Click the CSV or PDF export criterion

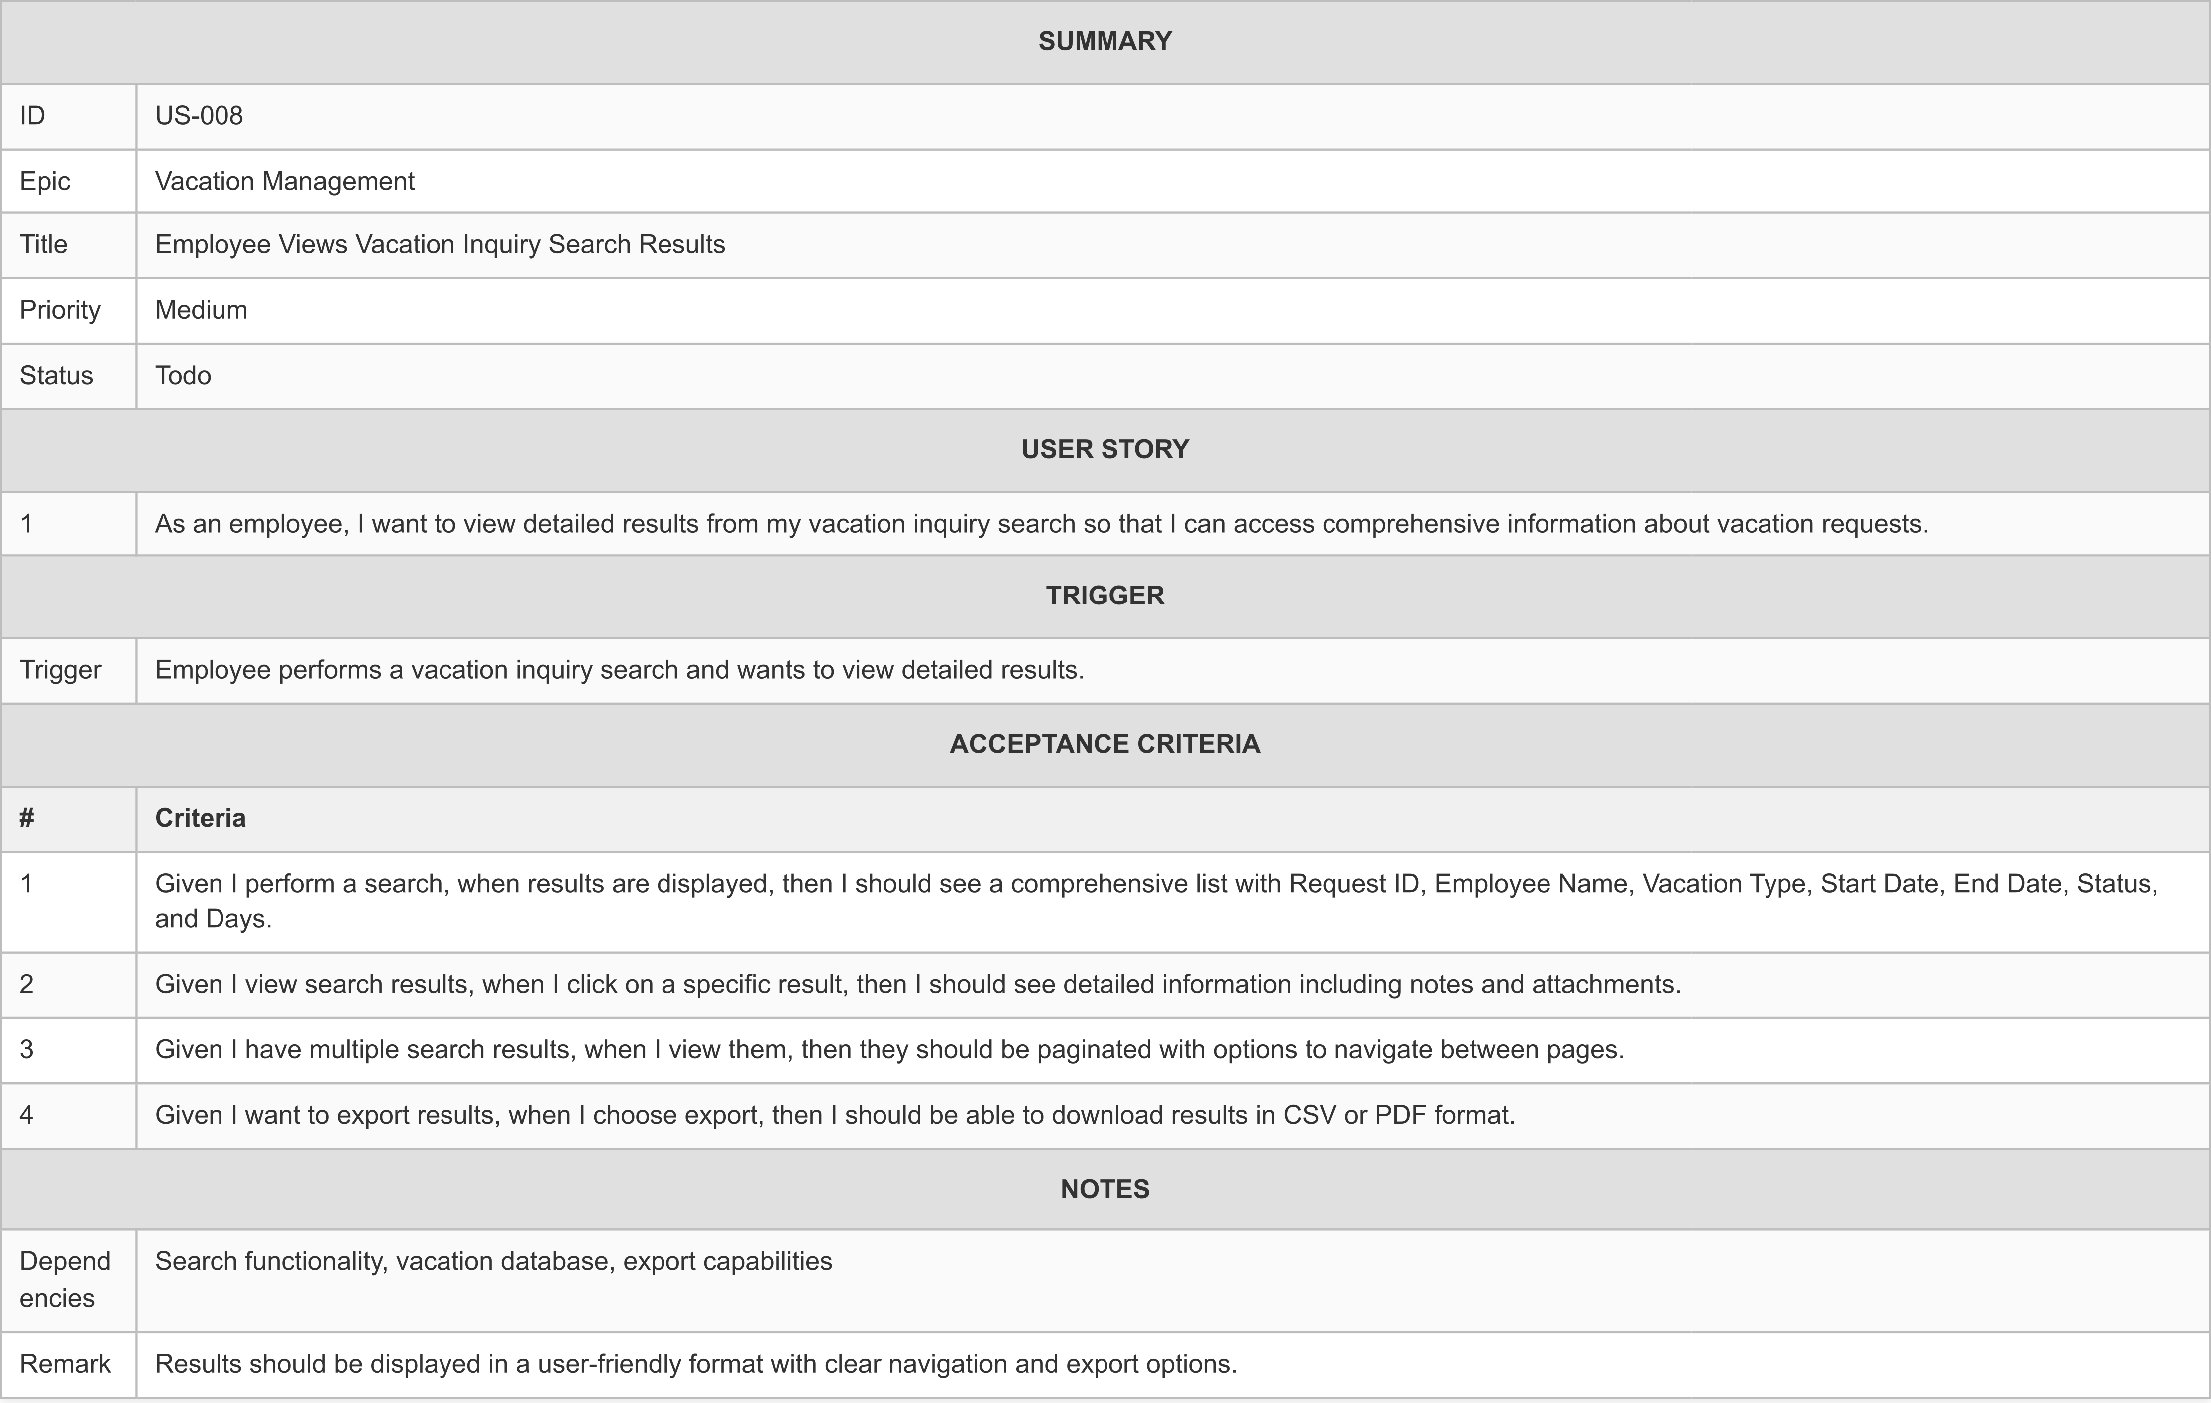click(x=835, y=1116)
